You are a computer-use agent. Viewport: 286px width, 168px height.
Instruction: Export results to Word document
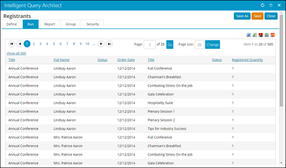(248, 35)
